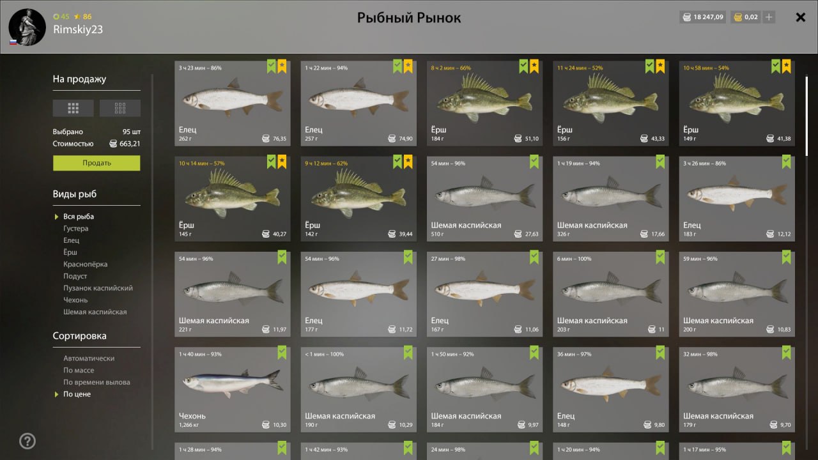Sort fish by По массе
The height and width of the screenshot is (460, 818).
coord(79,371)
